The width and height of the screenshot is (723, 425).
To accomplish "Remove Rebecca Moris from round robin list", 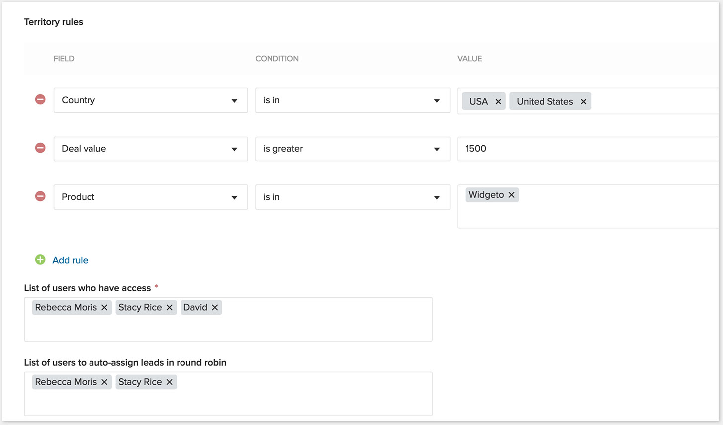I will pos(104,382).
